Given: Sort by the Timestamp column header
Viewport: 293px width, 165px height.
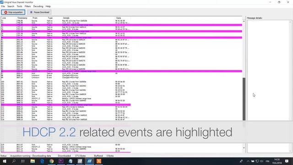Looking at the screenshot, I should [22, 18].
